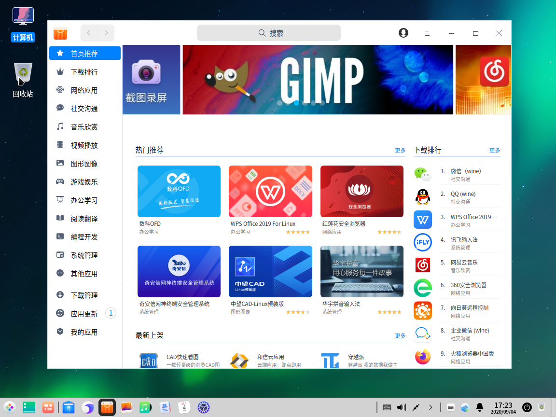Open the 红莲花安全浏览器 app card
Screen dimensions: 556x417
[362, 200]
